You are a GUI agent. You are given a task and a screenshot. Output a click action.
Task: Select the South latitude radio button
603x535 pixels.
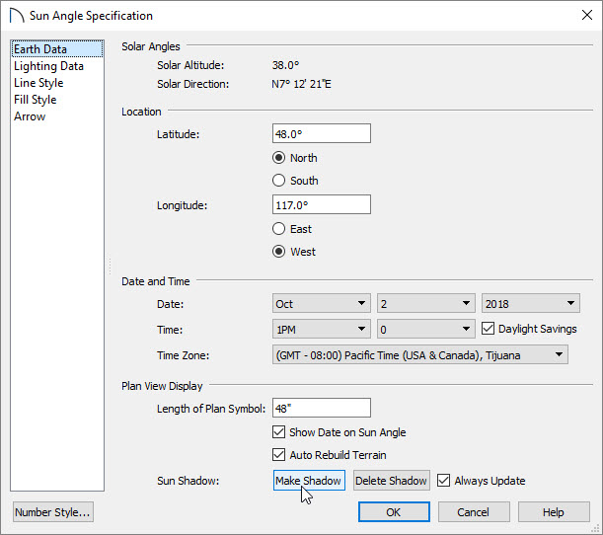click(x=278, y=181)
